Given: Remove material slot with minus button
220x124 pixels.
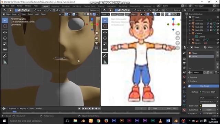Looking at the screenshot, I should tap(218, 55).
